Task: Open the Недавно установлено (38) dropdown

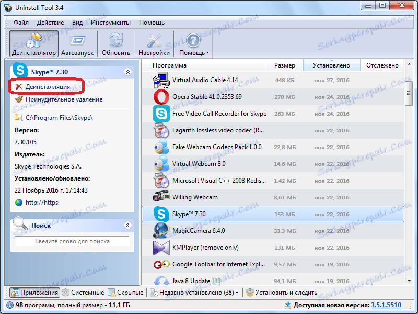Action: coord(194,293)
